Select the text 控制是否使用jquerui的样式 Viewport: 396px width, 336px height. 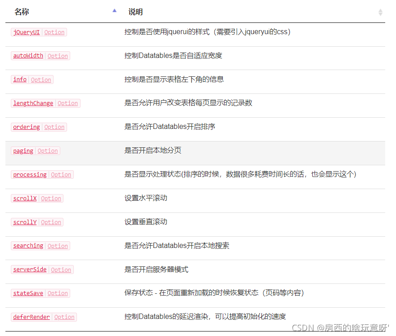[x=167, y=32]
